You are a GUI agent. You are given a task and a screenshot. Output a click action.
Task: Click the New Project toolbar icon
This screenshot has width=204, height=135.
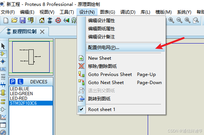click(x=6, y=20)
